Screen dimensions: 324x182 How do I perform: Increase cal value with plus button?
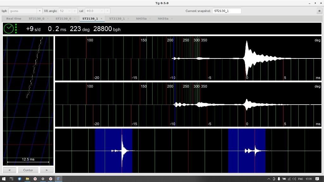tap(108, 11)
